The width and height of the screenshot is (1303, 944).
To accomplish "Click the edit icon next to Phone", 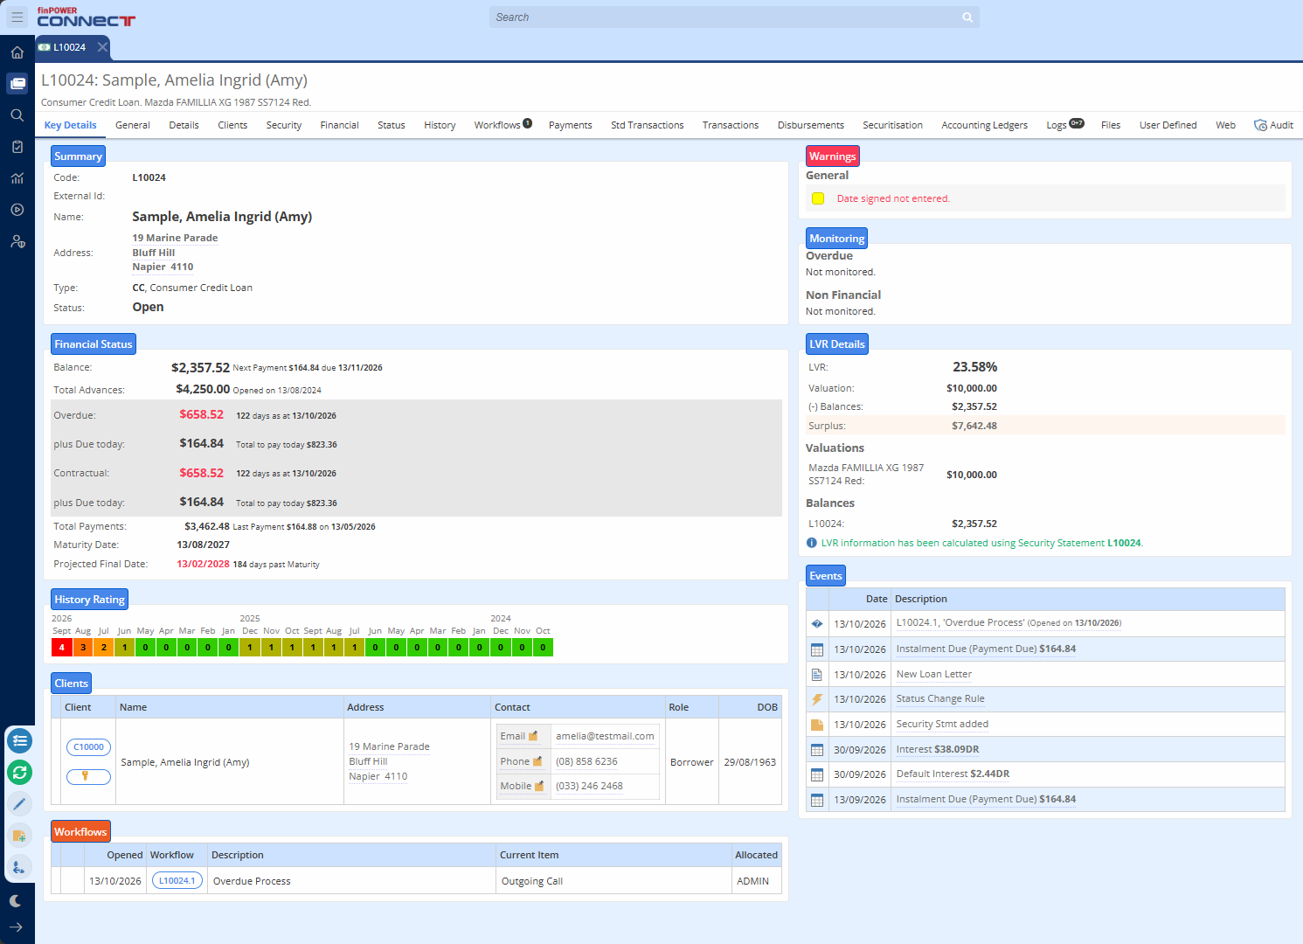I will coord(537,761).
